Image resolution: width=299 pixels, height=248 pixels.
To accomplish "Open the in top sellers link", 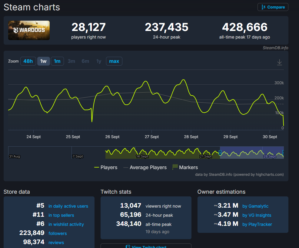I will pyautogui.click(x=61, y=215).
